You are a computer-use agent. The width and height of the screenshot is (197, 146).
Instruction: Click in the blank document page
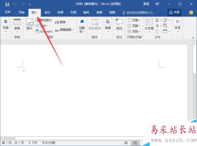[x=94, y=91]
